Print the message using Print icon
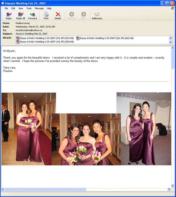 click(46, 14)
